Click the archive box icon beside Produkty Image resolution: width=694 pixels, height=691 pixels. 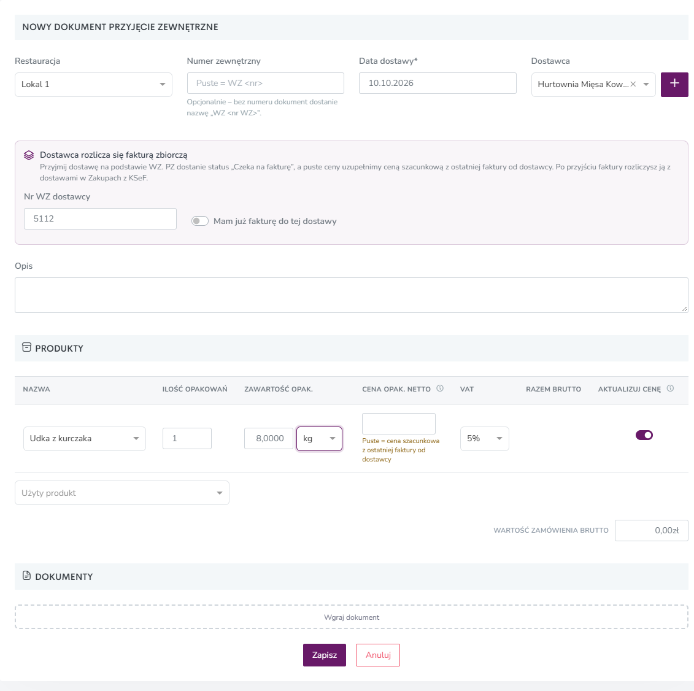(x=26, y=347)
